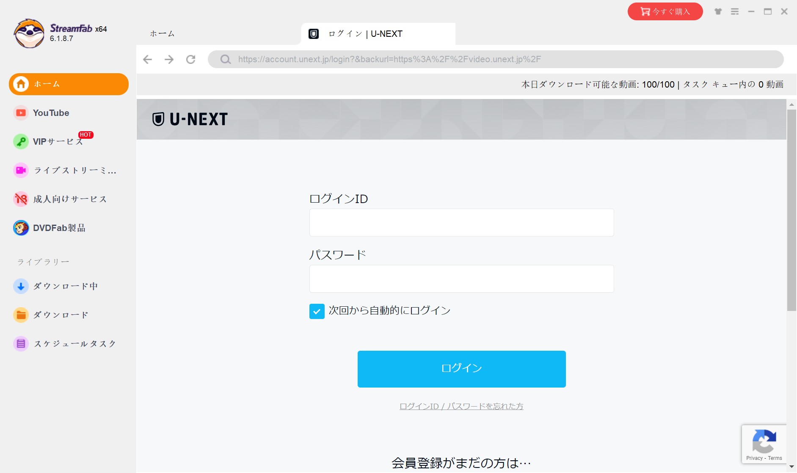Click the purple scheduled tasks icon
The width and height of the screenshot is (797, 473).
[21, 344]
